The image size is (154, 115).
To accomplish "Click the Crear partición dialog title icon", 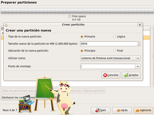I will [6, 25].
